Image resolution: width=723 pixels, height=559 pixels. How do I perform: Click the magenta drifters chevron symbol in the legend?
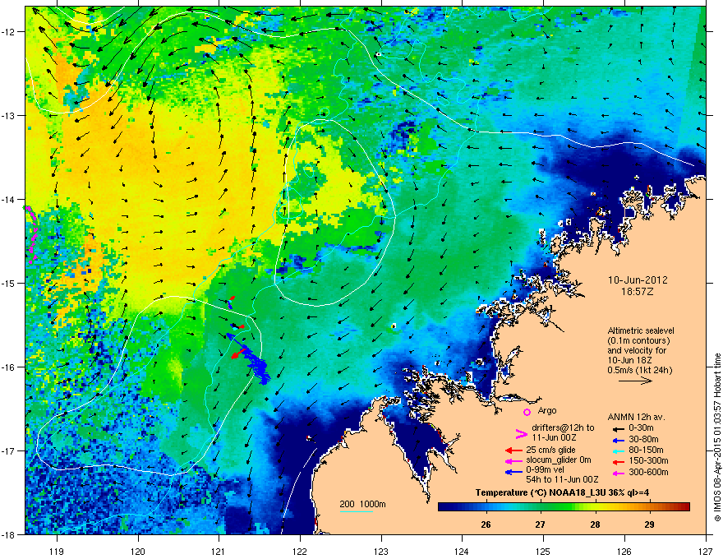(x=521, y=433)
